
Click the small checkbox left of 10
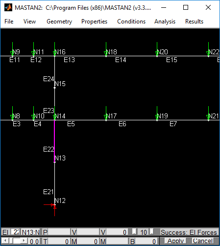point(134,232)
